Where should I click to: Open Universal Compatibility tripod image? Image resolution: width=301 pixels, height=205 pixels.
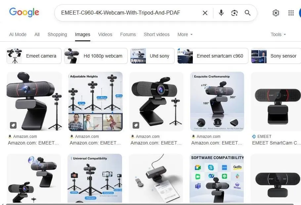[95, 178]
